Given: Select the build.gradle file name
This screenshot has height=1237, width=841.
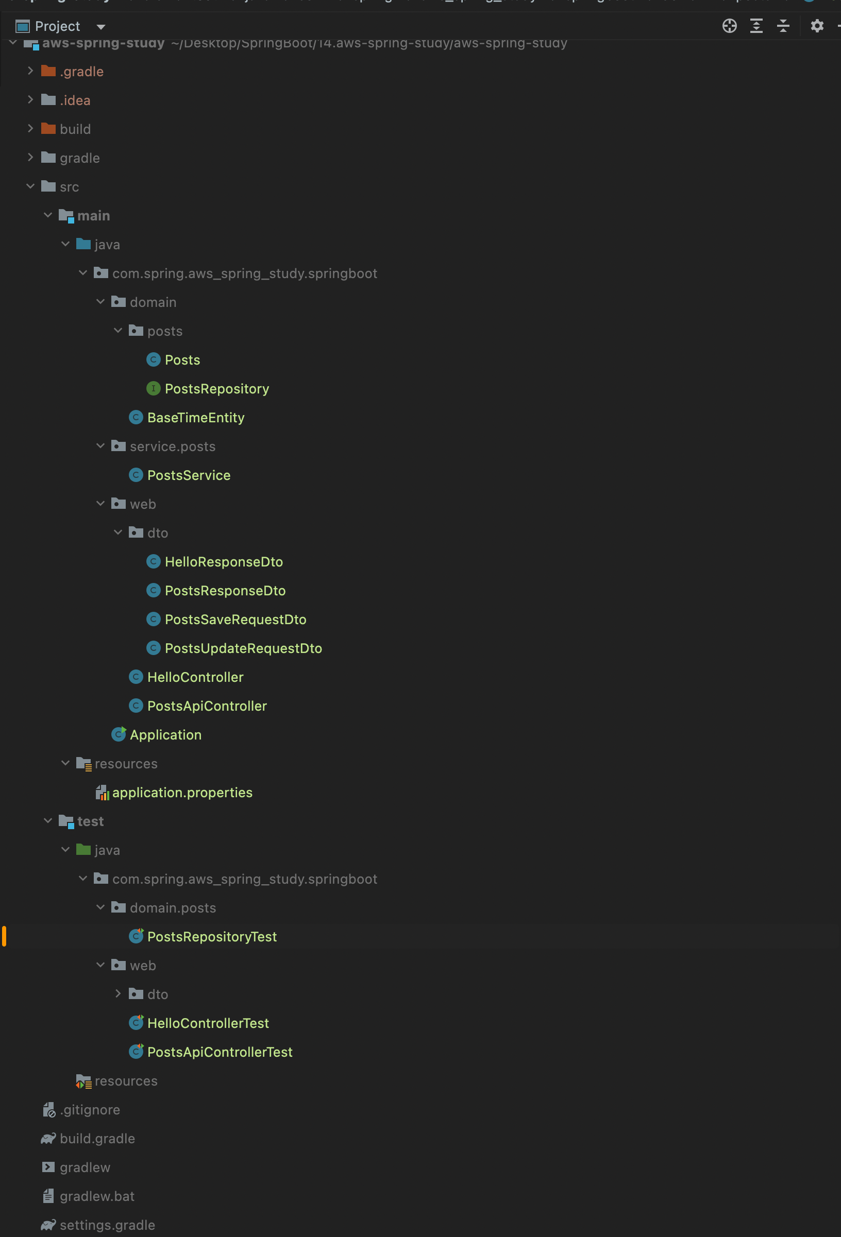Looking at the screenshot, I should coord(97,1139).
